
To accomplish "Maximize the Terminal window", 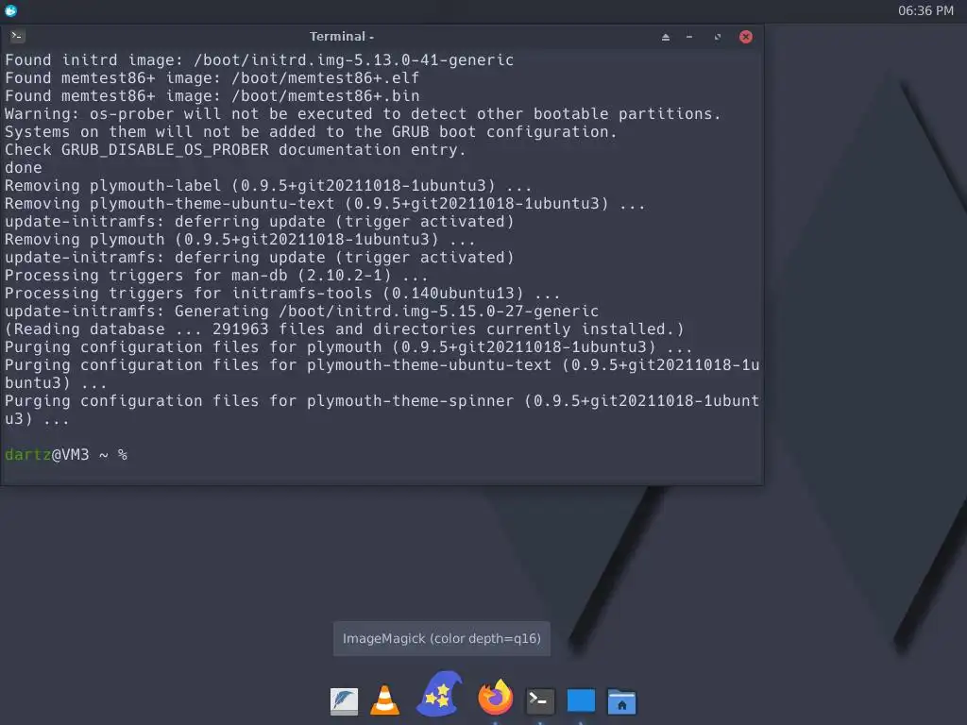I will point(718,37).
